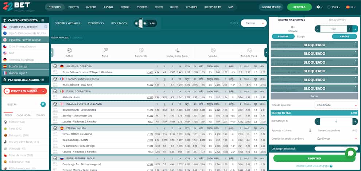Open the ESPORTS top menu

point(142,7)
